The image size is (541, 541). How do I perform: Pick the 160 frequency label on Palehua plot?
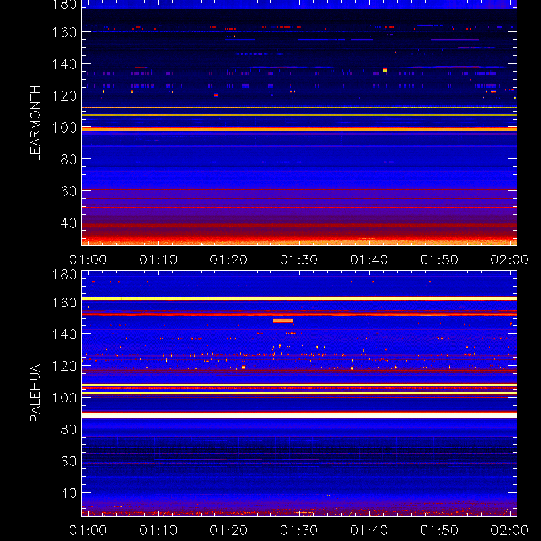coord(64,302)
